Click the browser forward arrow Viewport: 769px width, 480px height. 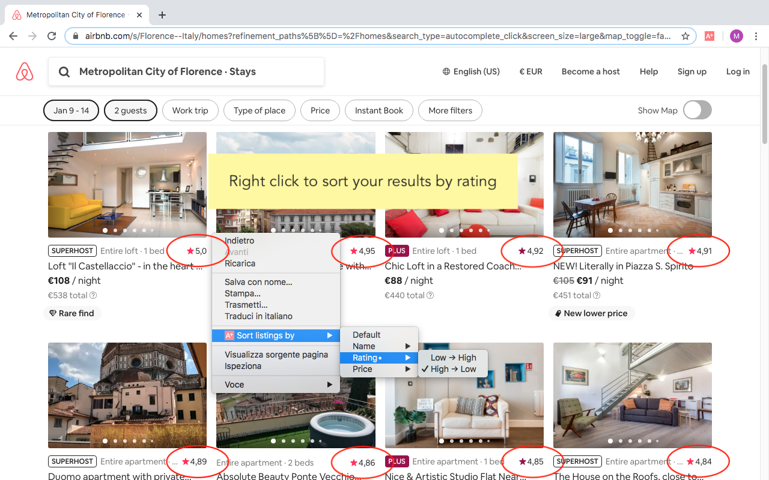click(32, 36)
